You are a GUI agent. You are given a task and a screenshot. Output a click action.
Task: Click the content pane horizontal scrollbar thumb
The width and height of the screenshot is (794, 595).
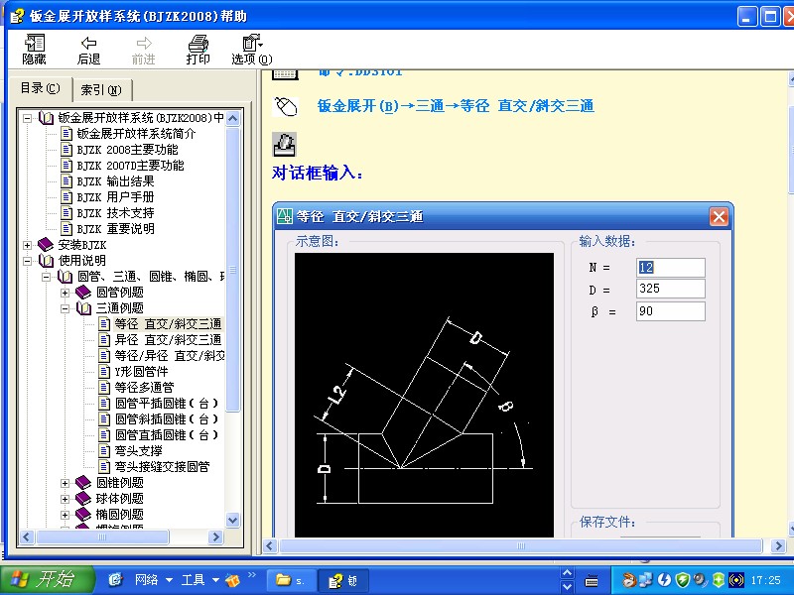[521, 546]
